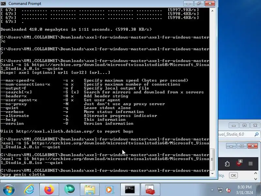Click the '--num-connections=x' option row

pyautogui.click(x=90, y=84)
